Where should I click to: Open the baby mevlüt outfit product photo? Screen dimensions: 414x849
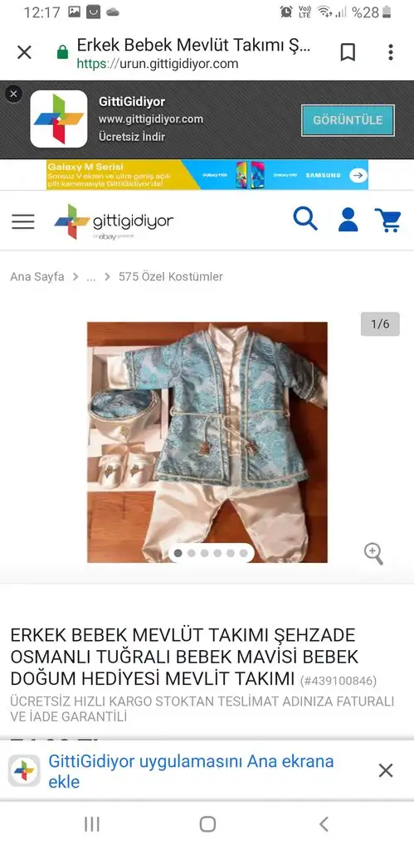pyautogui.click(x=207, y=443)
